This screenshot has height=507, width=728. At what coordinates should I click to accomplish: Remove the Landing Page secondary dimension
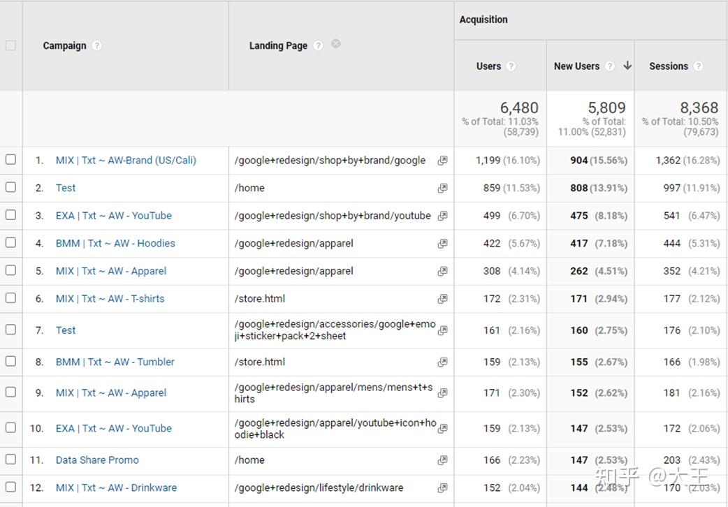(335, 43)
